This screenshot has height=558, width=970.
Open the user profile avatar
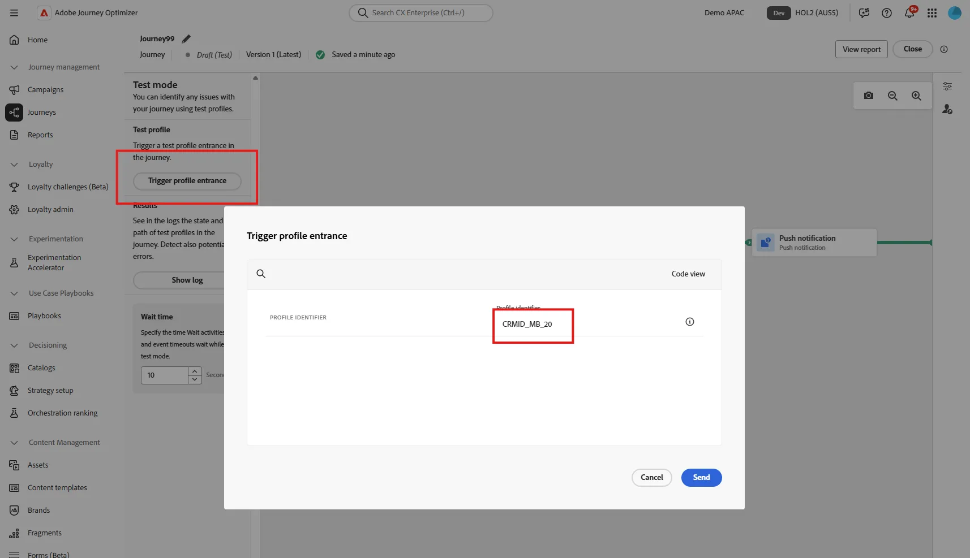pos(955,12)
